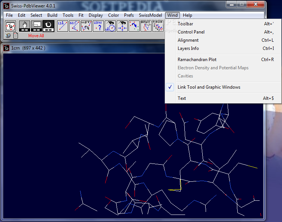Click the 1crn window title icon
Image resolution: width=282 pixels, height=222 pixels.
(6, 48)
